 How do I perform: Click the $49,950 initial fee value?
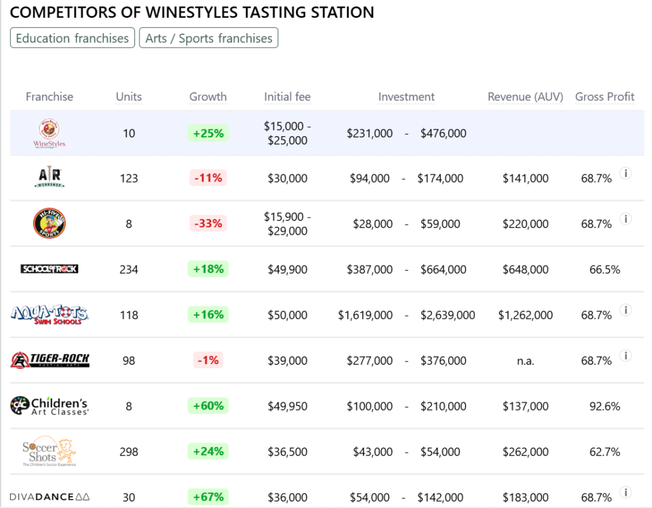[287, 406]
